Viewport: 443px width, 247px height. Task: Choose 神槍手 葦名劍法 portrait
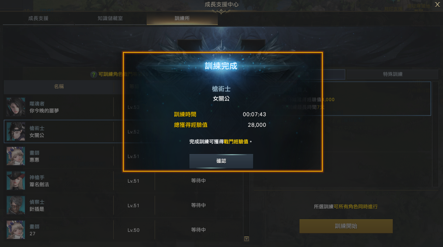click(16, 181)
